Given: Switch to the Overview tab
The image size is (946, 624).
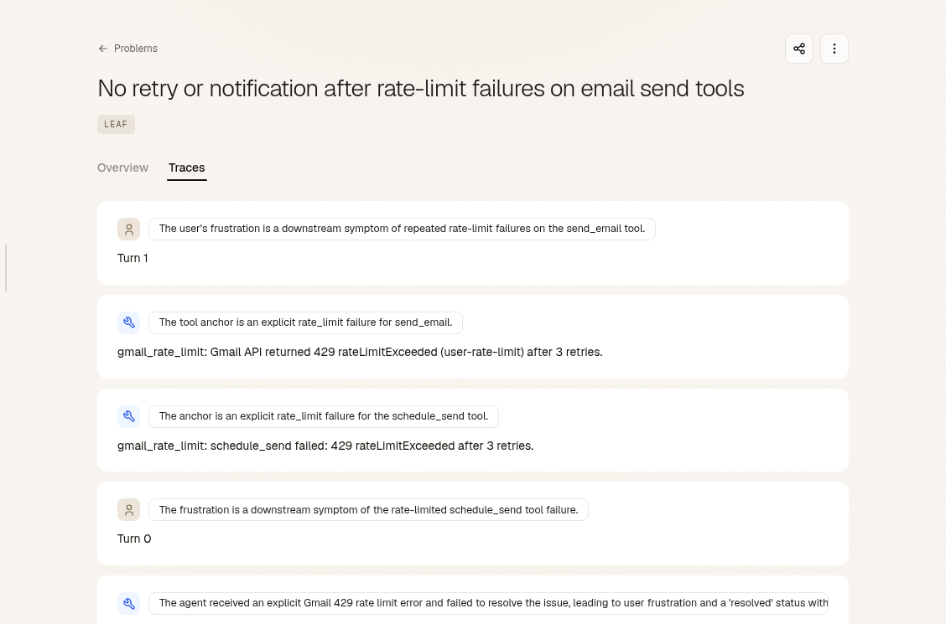Looking at the screenshot, I should click(x=122, y=168).
